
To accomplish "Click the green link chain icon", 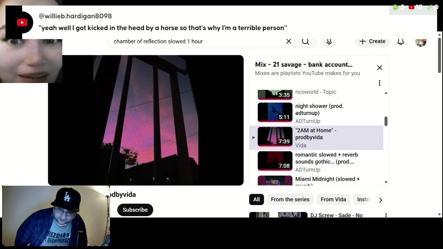I will [x=430, y=7].
